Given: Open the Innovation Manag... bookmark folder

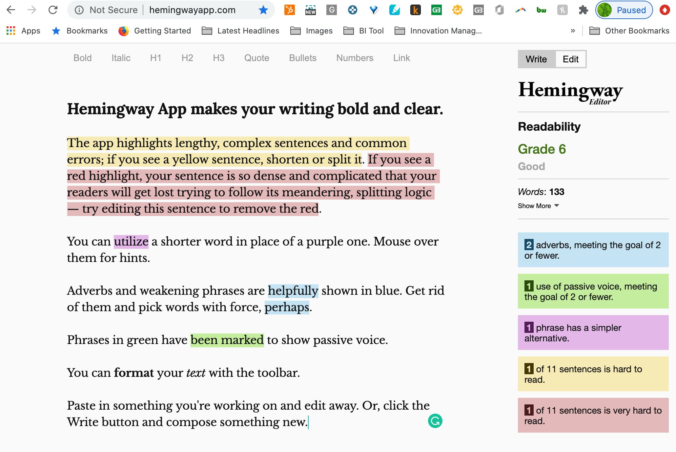Looking at the screenshot, I should (438, 31).
